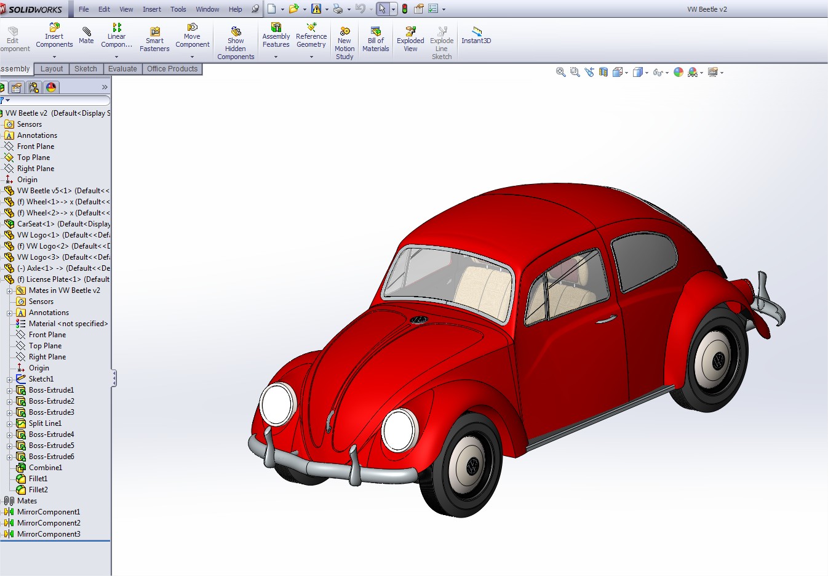Click the Hide/Show Items glasses icon
This screenshot has height=576, width=828.
point(658,72)
